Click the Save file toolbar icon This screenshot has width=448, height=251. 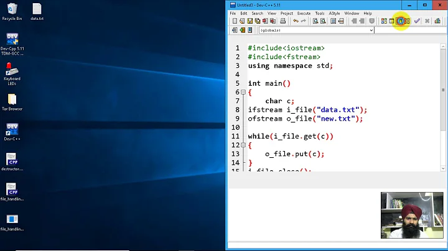[249, 21]
